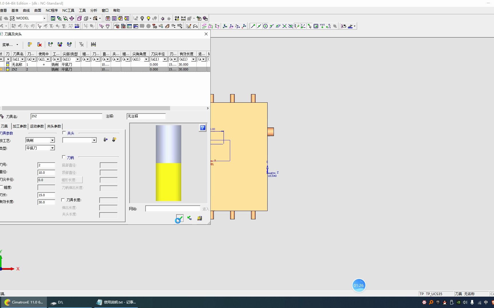Switch to the 加工参数 tab

tap(20, 126)
